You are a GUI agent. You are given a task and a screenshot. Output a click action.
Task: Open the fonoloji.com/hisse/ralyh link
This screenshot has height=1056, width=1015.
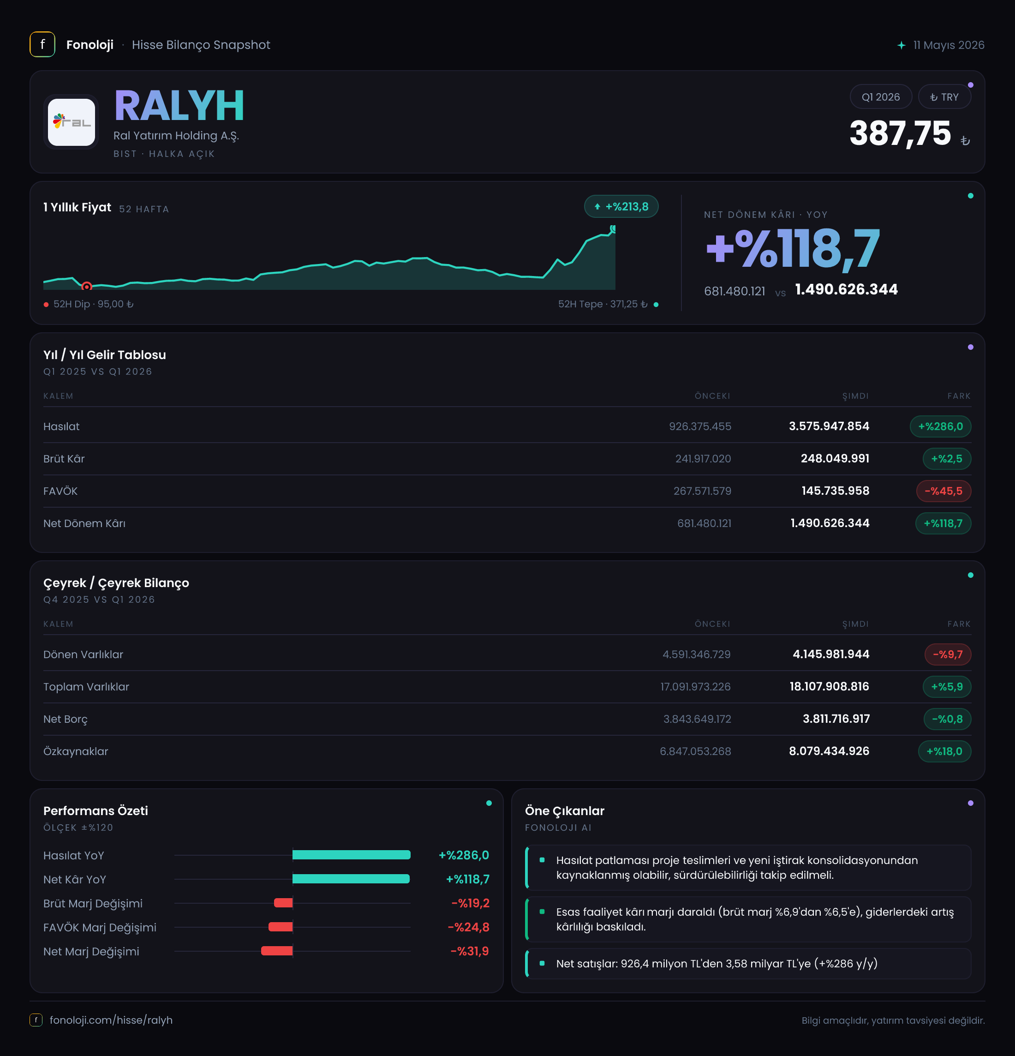[111, 1020]
